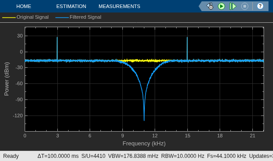Click the Power (dBm) axis label
The width and height of the screenshot is (273, 161).
click(x=7, y=79)
